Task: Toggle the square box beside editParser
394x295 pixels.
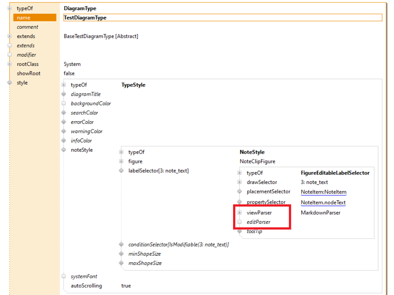Action: [x=240, y=222]
